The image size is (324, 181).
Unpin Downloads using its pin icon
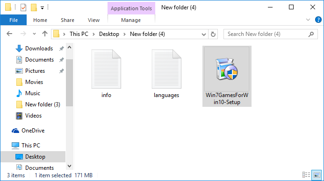61,49
